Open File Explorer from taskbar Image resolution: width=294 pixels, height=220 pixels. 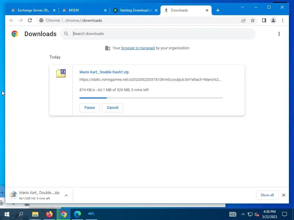(35, 214)
